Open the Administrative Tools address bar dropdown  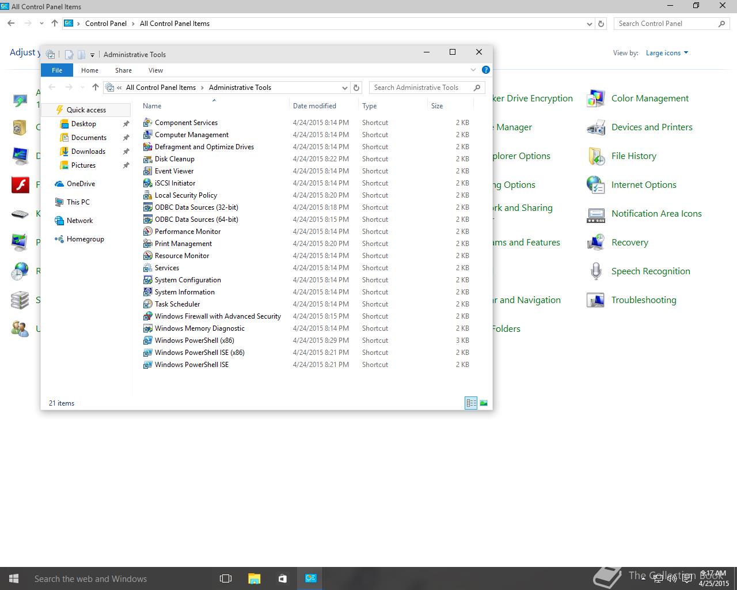[345, 88]
